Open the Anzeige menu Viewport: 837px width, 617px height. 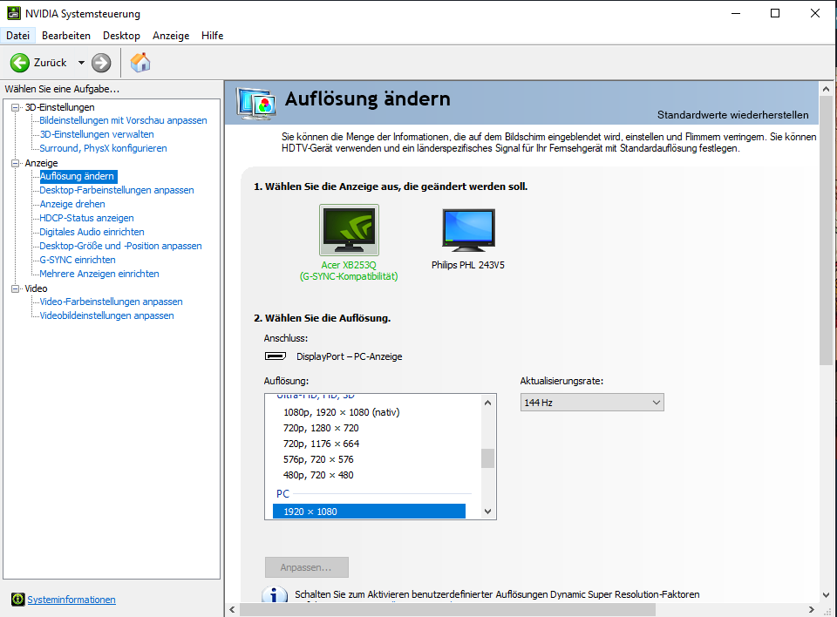(x=171, y=36)
